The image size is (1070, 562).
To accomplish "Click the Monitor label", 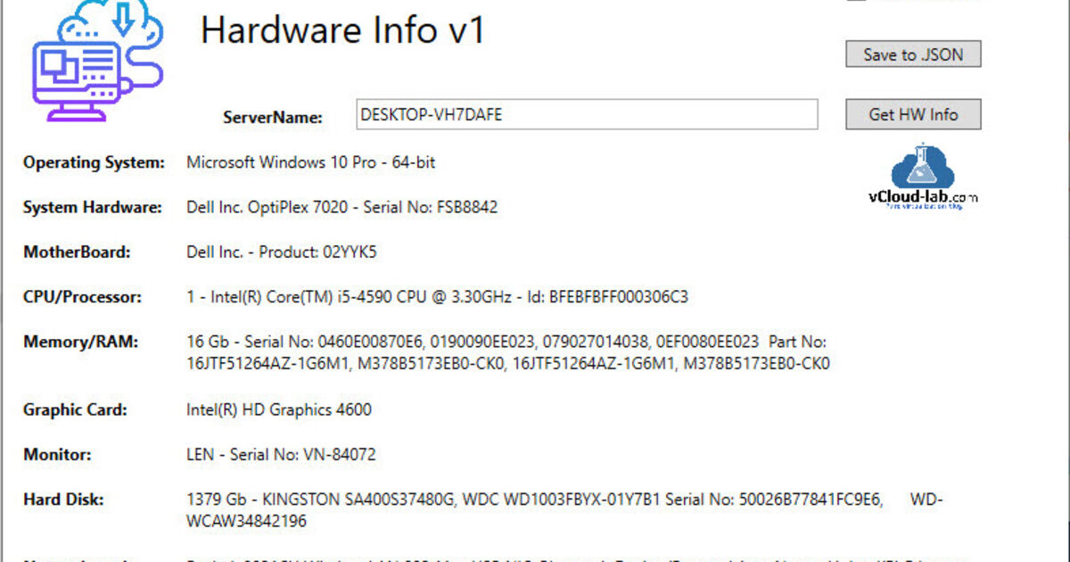I will [x=57, y=454].
